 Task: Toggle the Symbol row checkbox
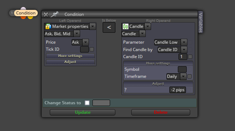[x=189, y=69]
